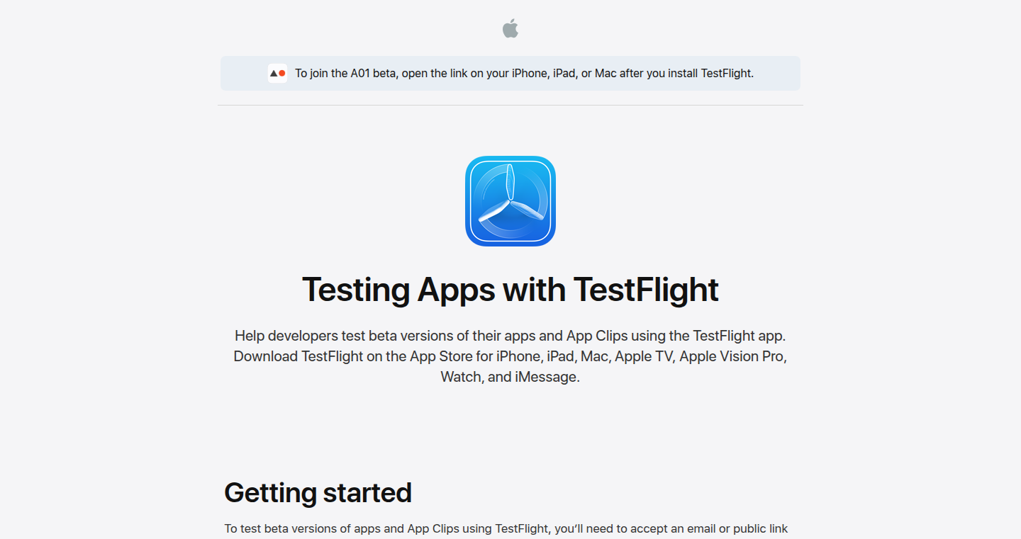Click the "Download TestFlight on the App Store" line
This screenshot has width=1021, height=539.
pos(510,356)
